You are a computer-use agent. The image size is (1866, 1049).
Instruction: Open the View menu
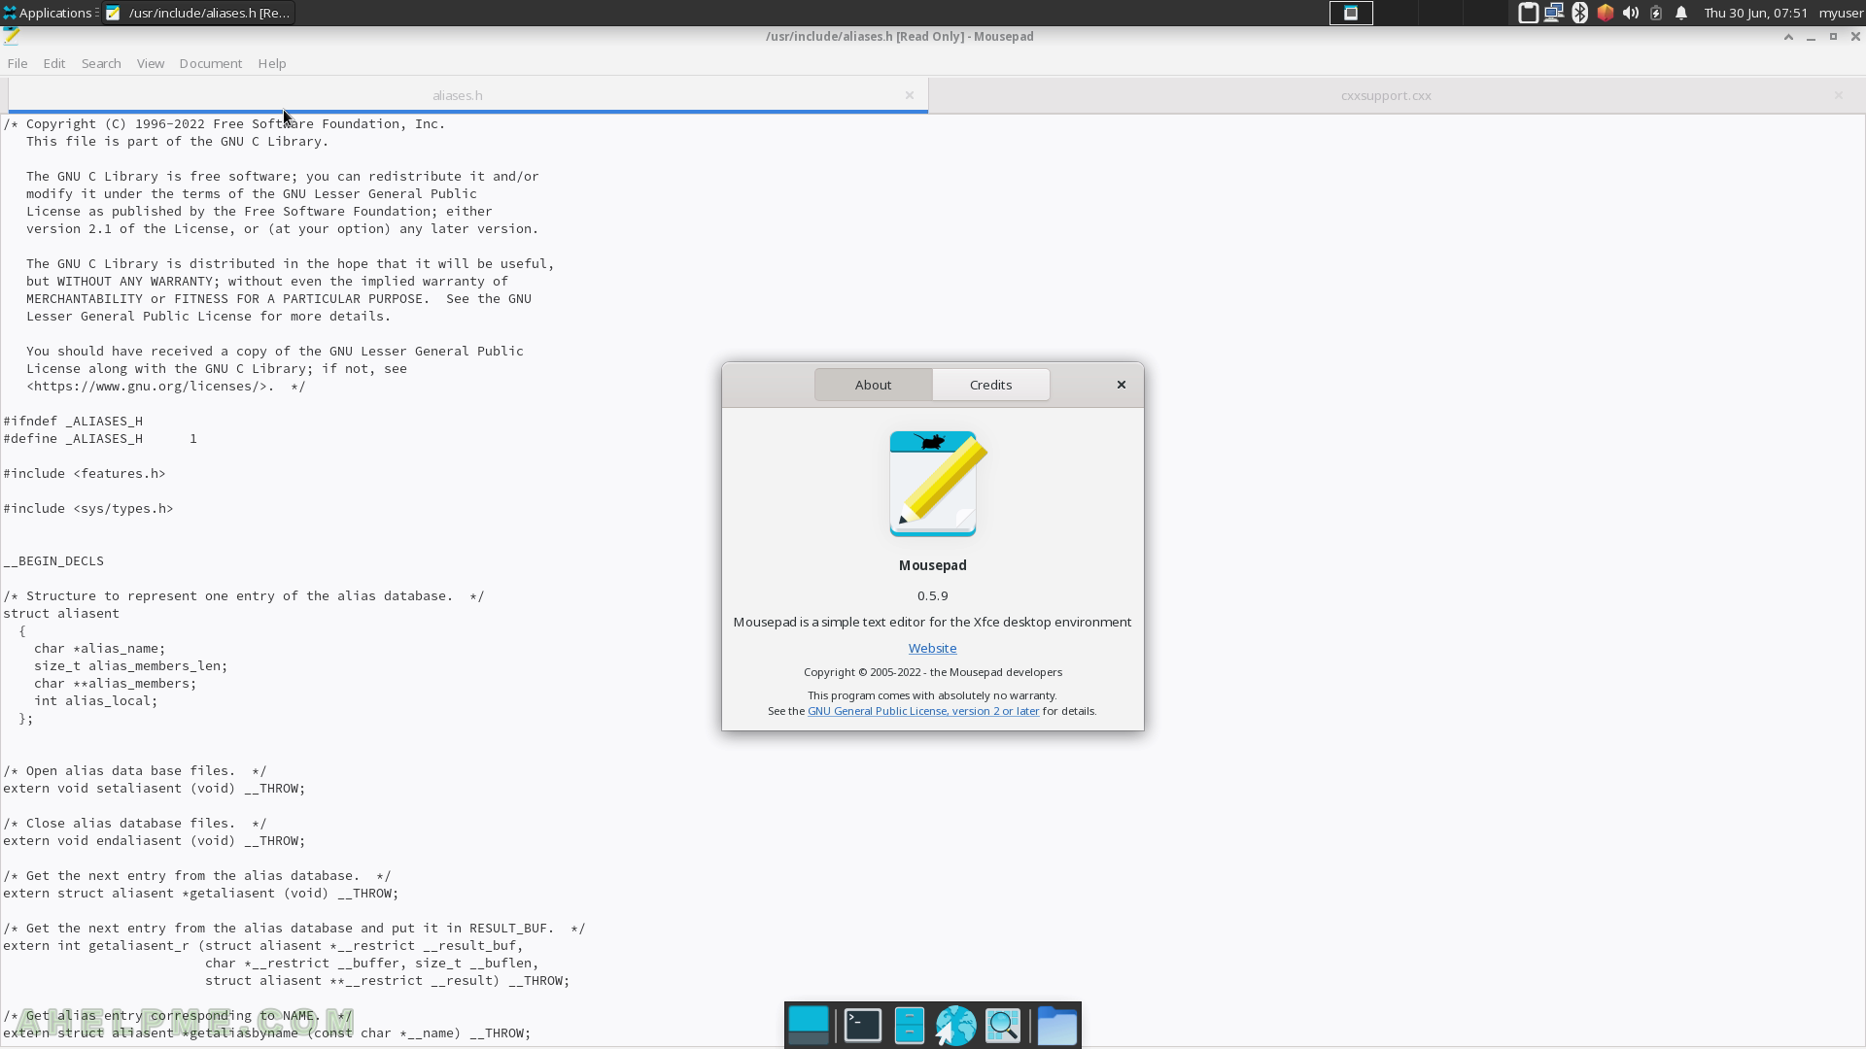tap(151, 63)
